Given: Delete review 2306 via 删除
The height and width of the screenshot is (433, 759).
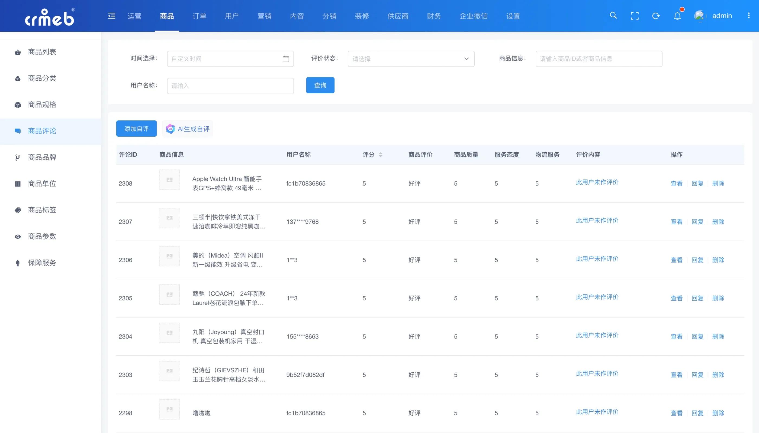Looking at the screenshot, I should point(718,260).
